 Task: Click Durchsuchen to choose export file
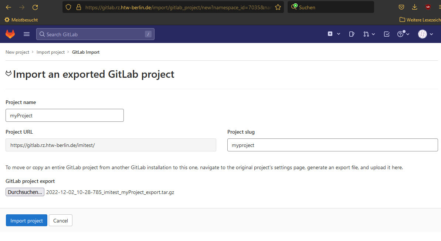[x=25, y=192]
